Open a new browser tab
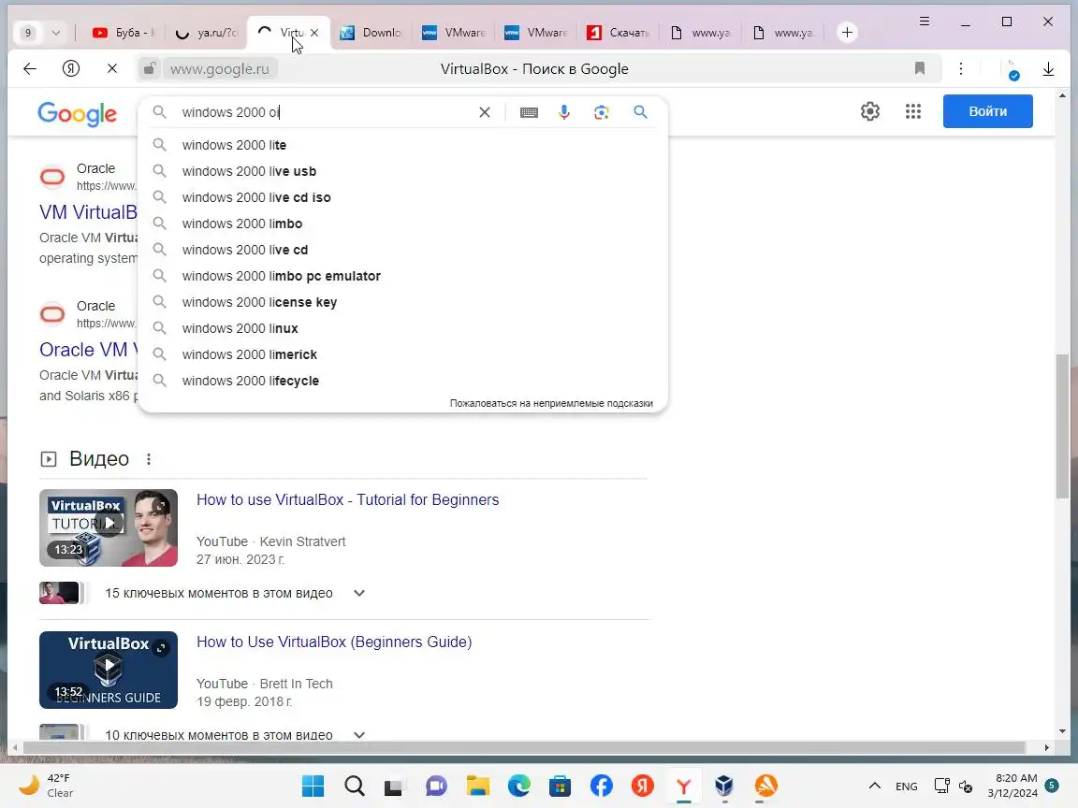1078x808 pixels. (x=847, y=33)
